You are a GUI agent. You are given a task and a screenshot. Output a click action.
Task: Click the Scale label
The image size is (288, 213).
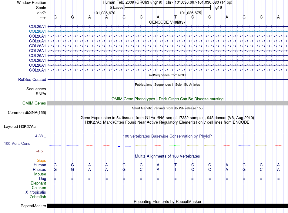(41, 8)
